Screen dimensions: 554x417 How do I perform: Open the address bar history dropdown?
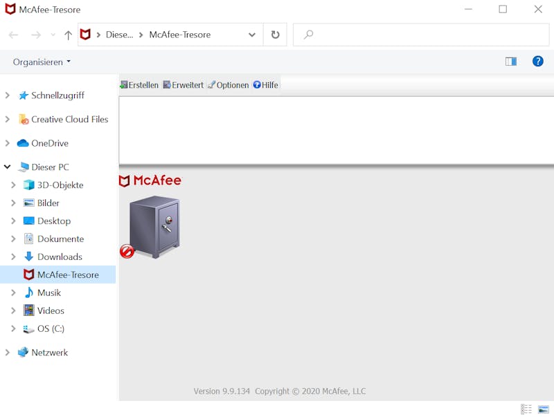pyautogui.click(x=252, y=35)
